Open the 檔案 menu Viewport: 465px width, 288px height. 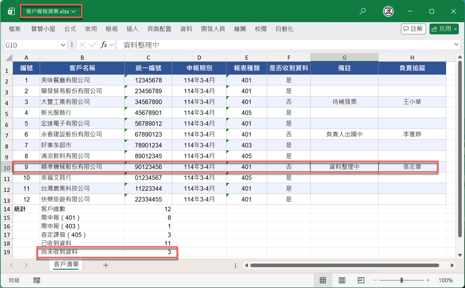click(x=15, y=29)
